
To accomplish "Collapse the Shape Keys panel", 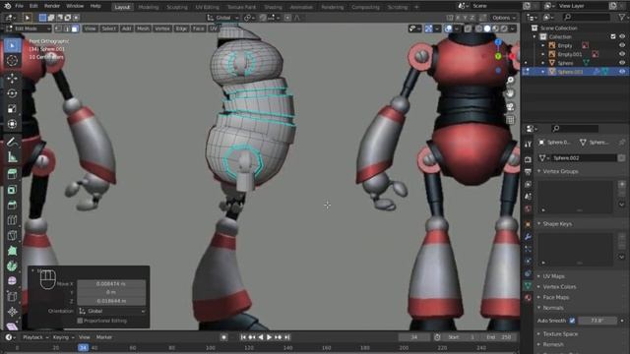I will (557, 223).
